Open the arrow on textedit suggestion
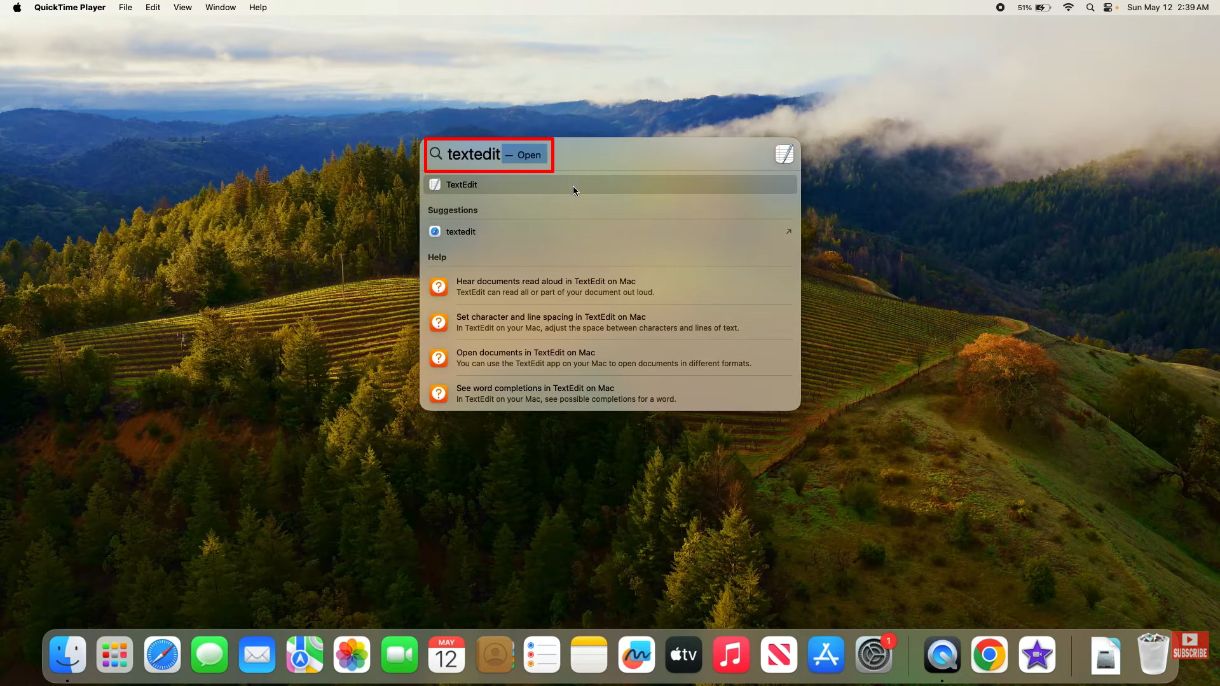The height and width of the screenshot is (686, 1220). 788,231
